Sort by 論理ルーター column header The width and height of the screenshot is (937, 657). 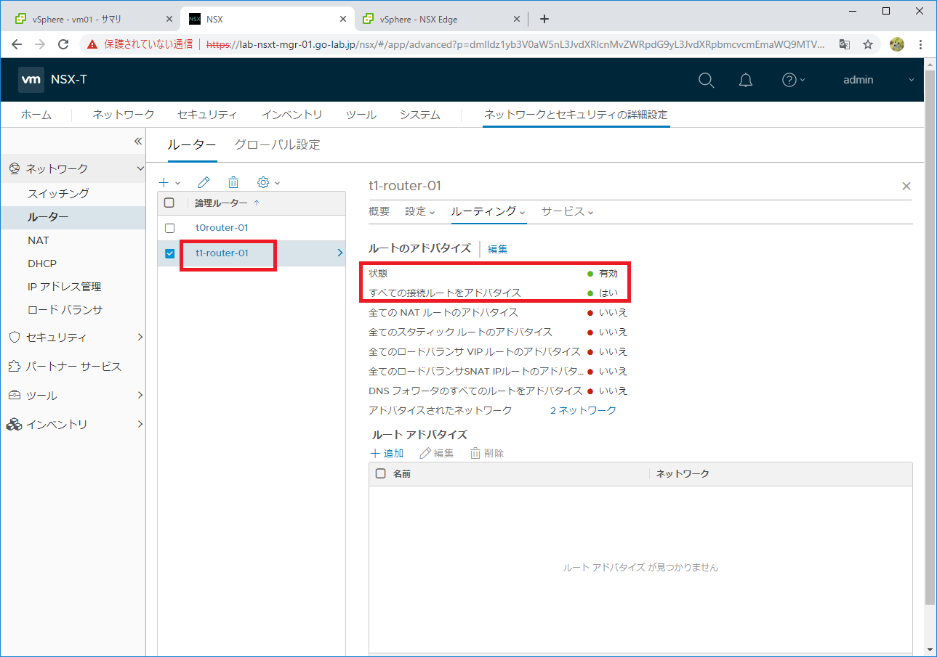pyautogui.click(x=221, y=203)
